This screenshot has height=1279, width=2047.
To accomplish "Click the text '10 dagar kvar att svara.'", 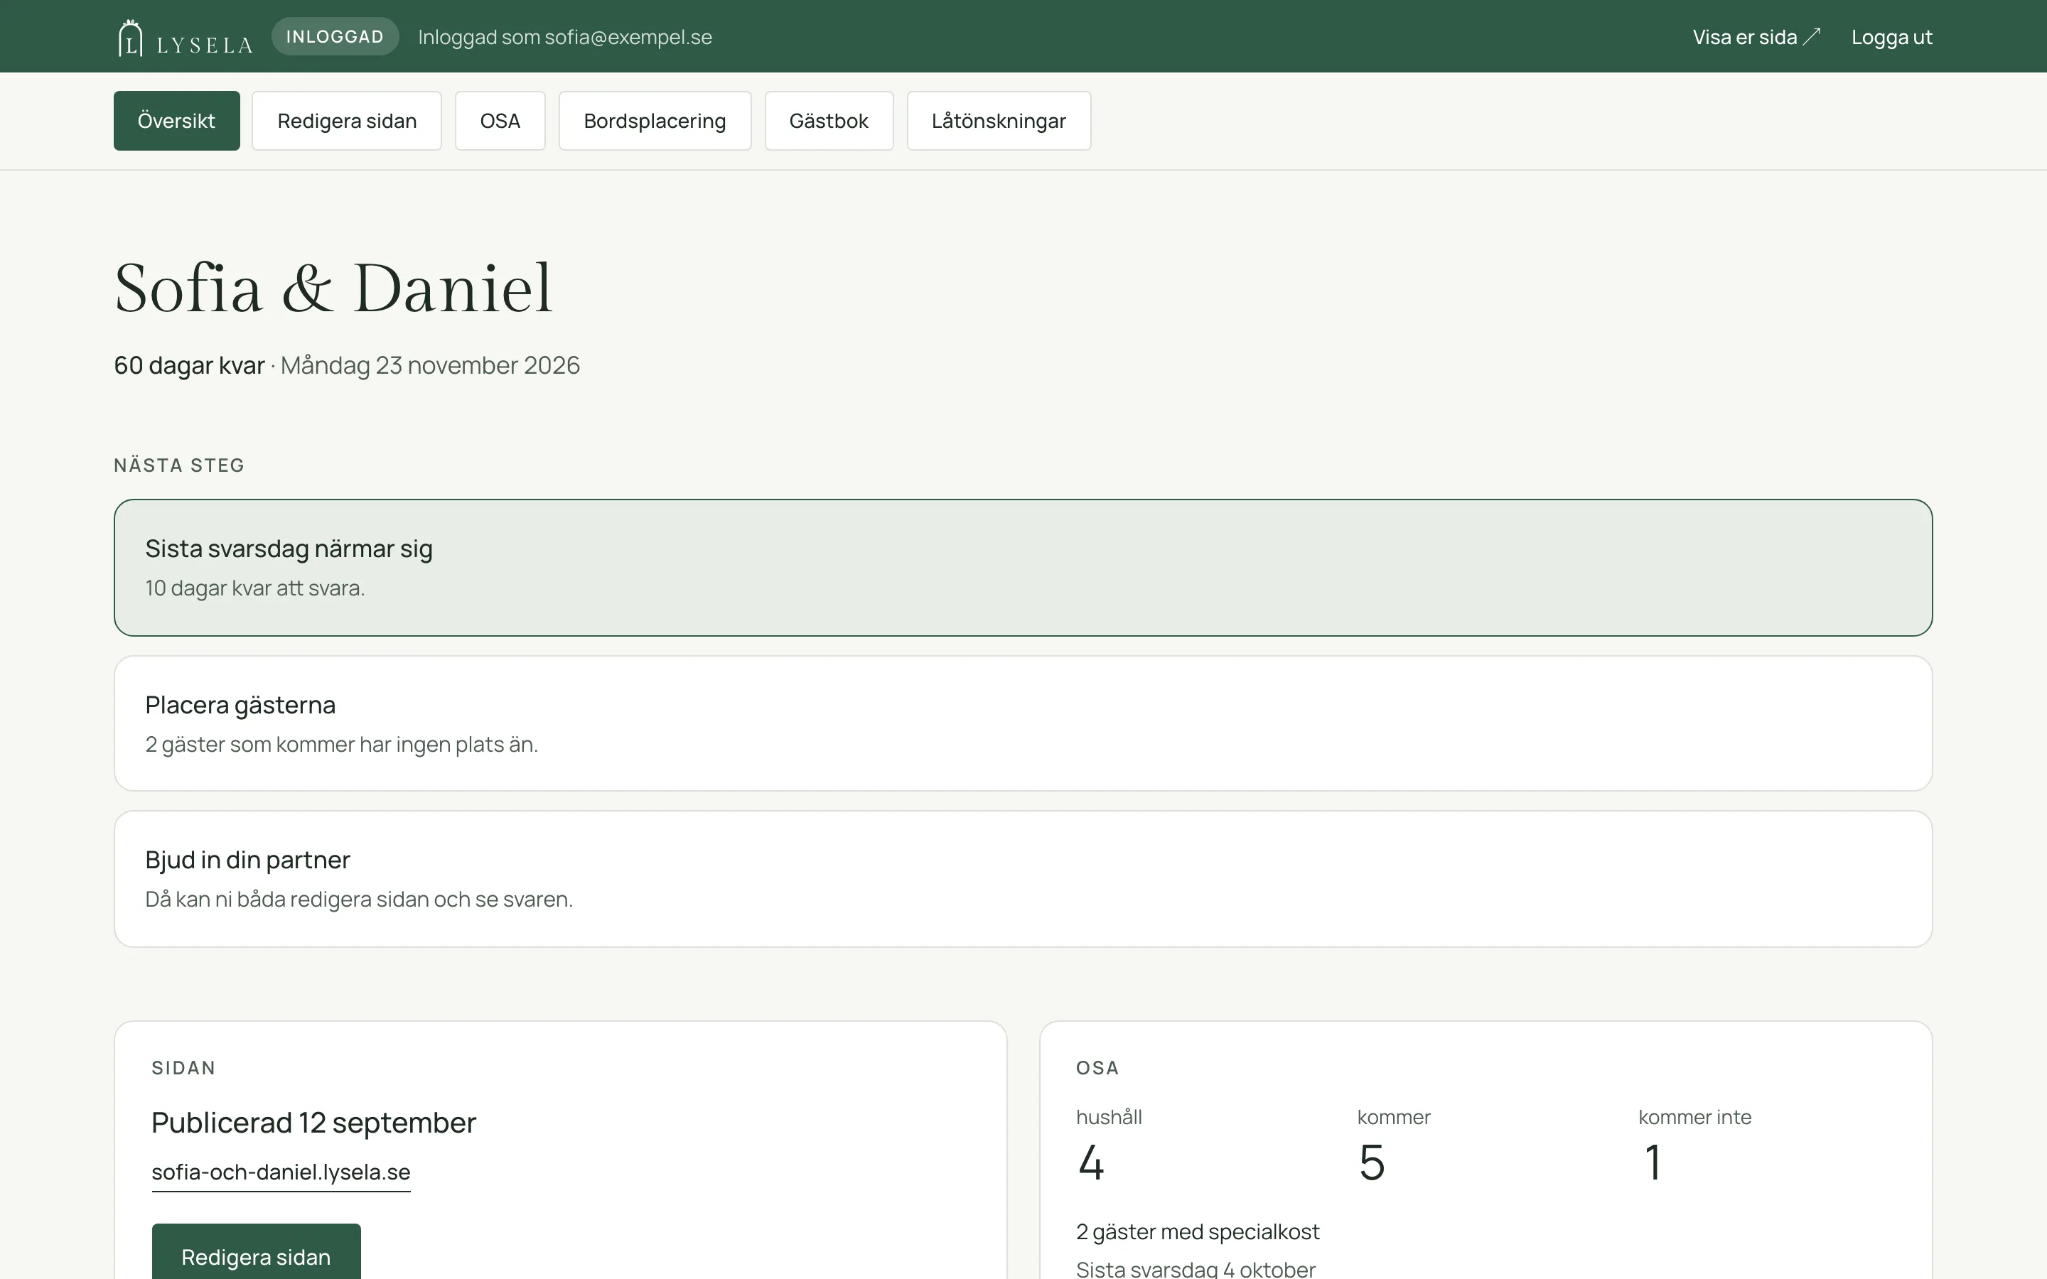I will tap(255, 588).
